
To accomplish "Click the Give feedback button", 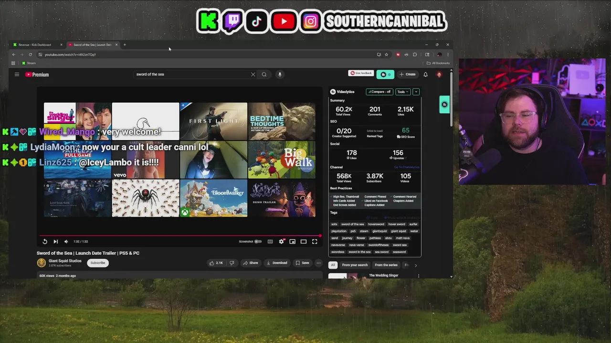I will tap(361, 73).
